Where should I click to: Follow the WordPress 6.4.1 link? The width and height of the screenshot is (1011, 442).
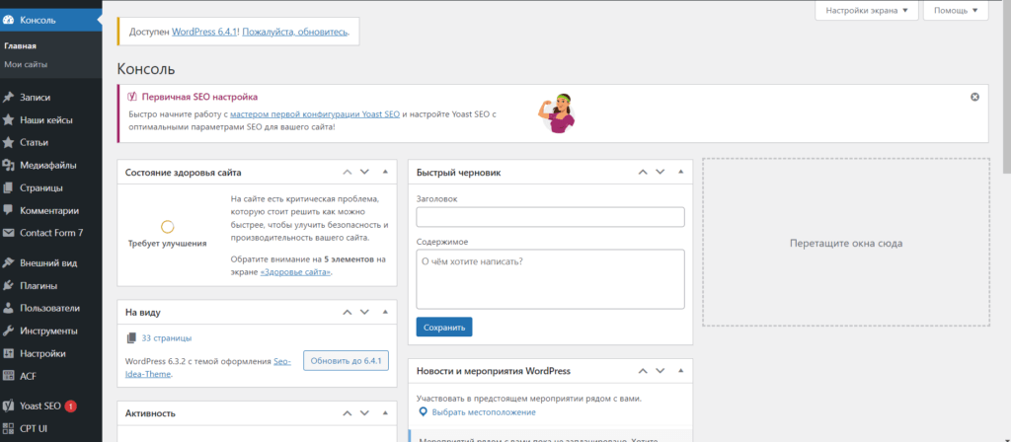point(205,31)
